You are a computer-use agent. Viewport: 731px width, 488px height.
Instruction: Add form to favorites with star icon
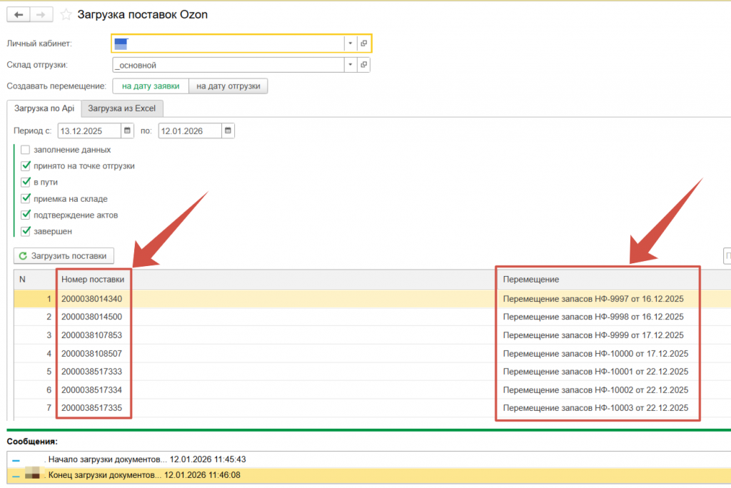click(66, 15)
